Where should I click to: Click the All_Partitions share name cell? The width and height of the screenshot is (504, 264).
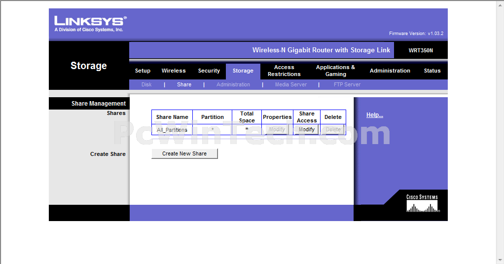172,130
